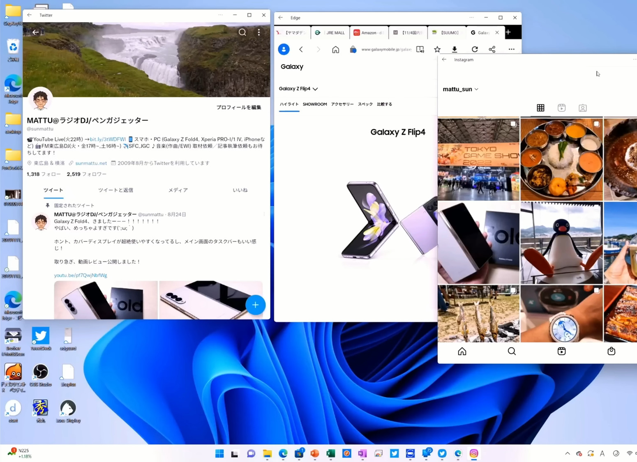The width and height of the screenshot is (637, 462).
Task: Click the 1,318 フォロー count
Action: click(44, 174)
